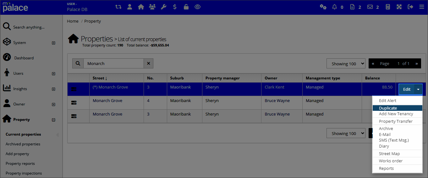
Task: Click the unlocked padlock icon
Action: 186,7
